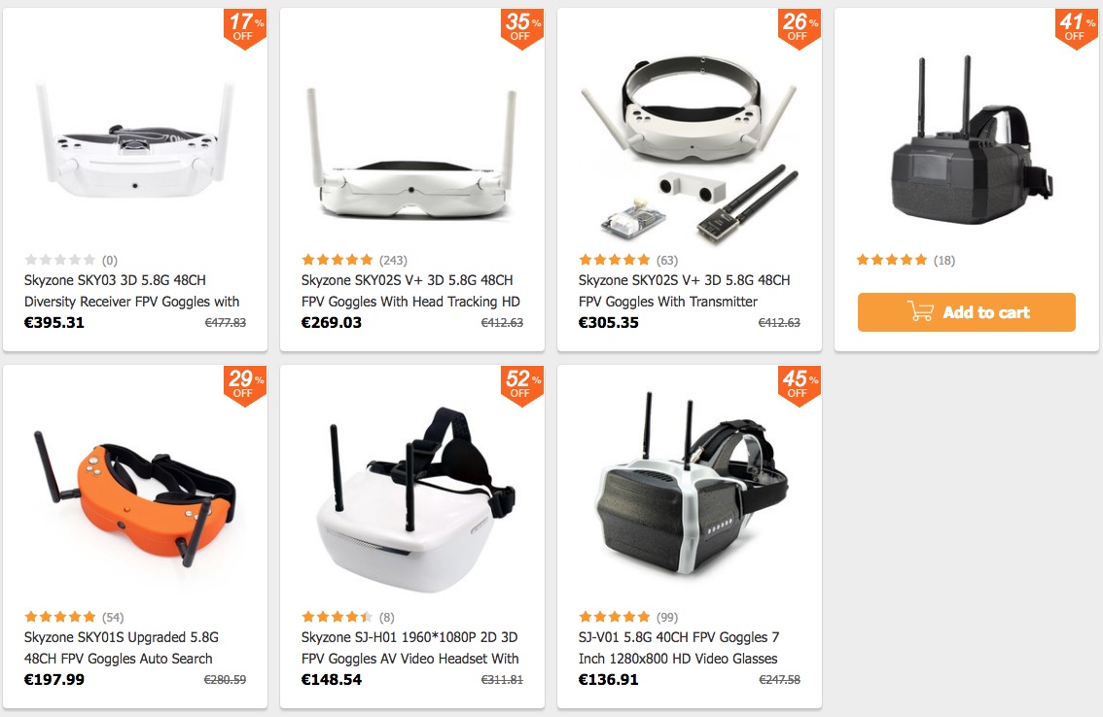The image size is (1103, 717).
Task: Open the Skyzone SKY03 3D goggles title link
Action: (131, 291)
